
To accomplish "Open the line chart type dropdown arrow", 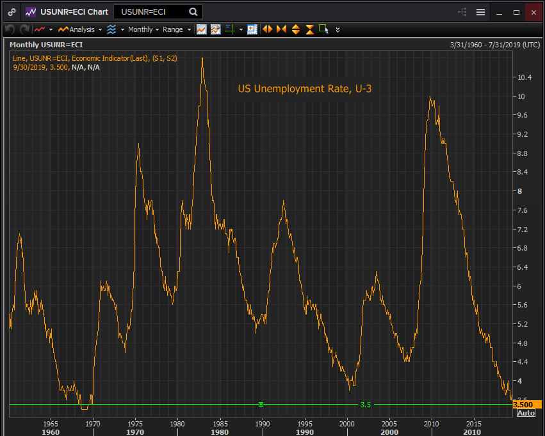I will coord(51,29).
